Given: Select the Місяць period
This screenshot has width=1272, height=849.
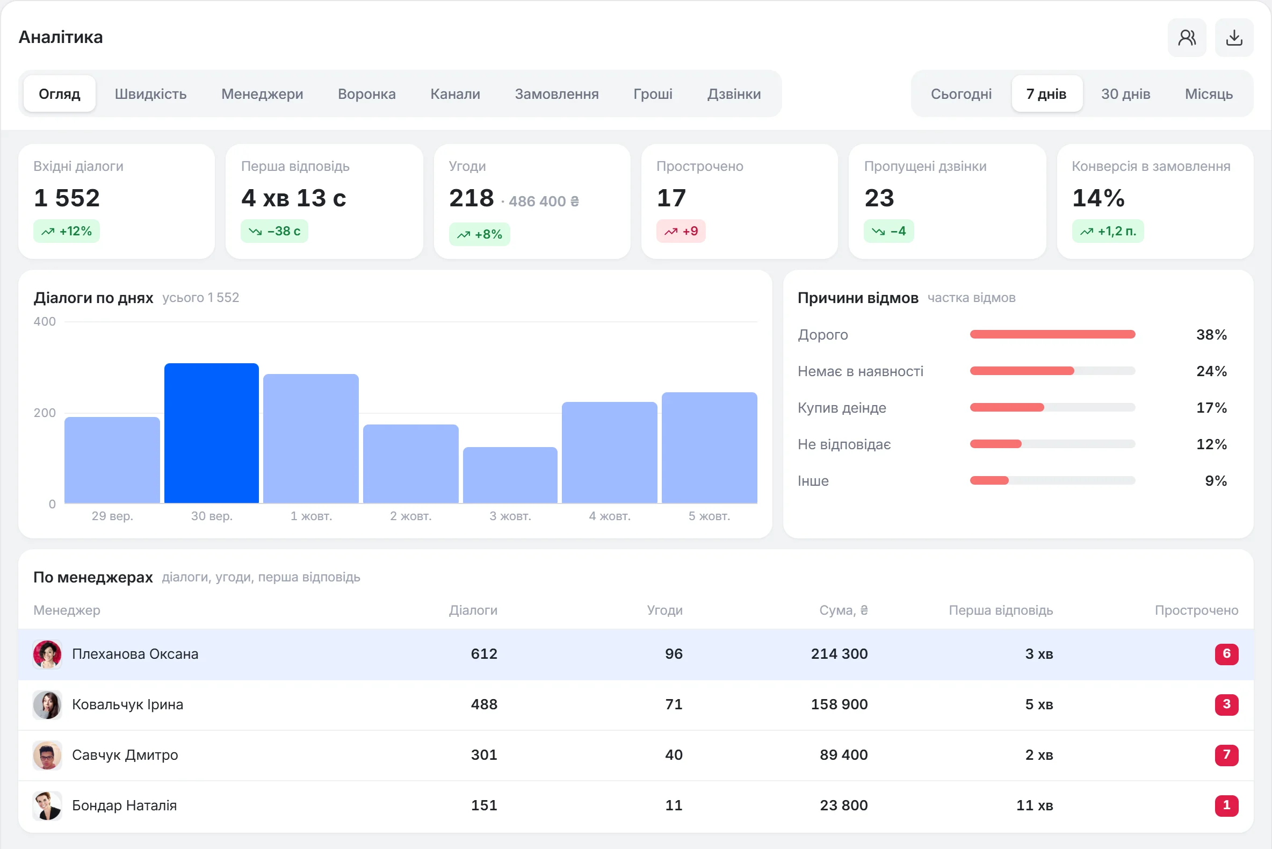Looking at the screenshot, I should pyautogui.click(x=1208, y=93).
